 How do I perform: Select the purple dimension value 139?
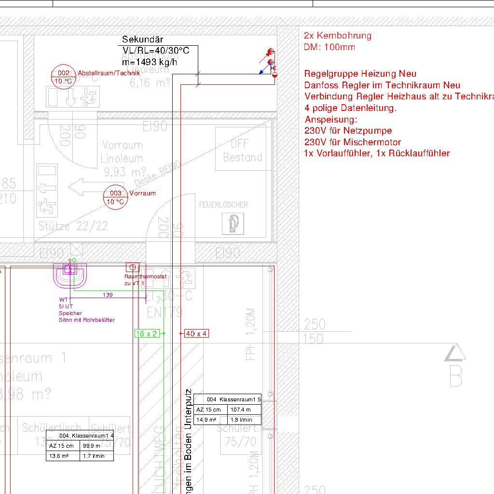(x=108, y=295)
